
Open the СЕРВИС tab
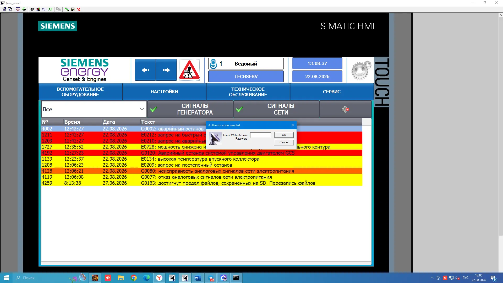pos(332,92)
